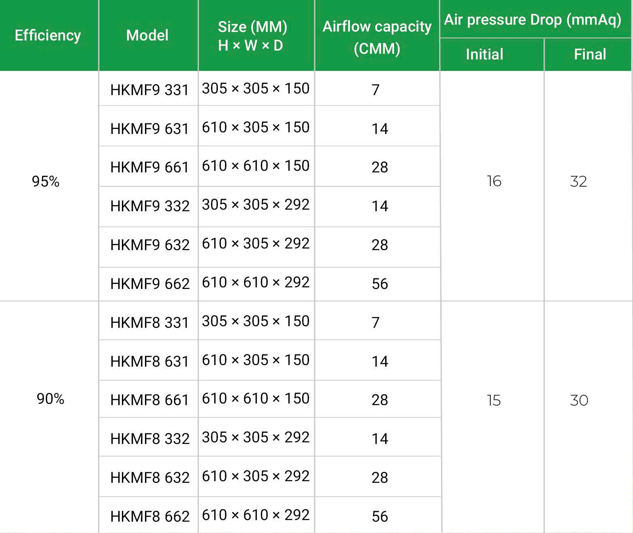Select model HKMF9 662 cell
Image resolution: width=633 pixels, height=533 pixels.
pyautogui.click(x=150, y=284)
